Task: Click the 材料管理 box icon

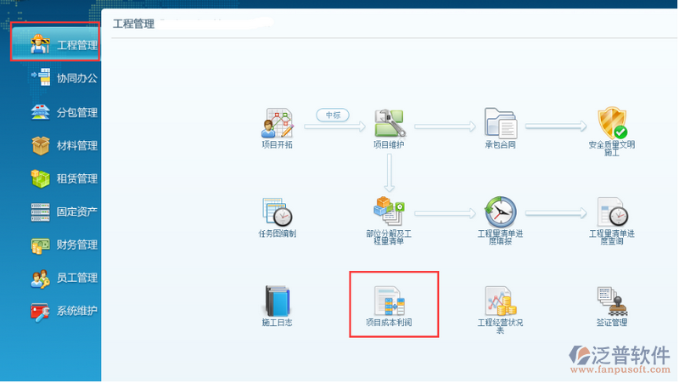Action: point(40,145)
